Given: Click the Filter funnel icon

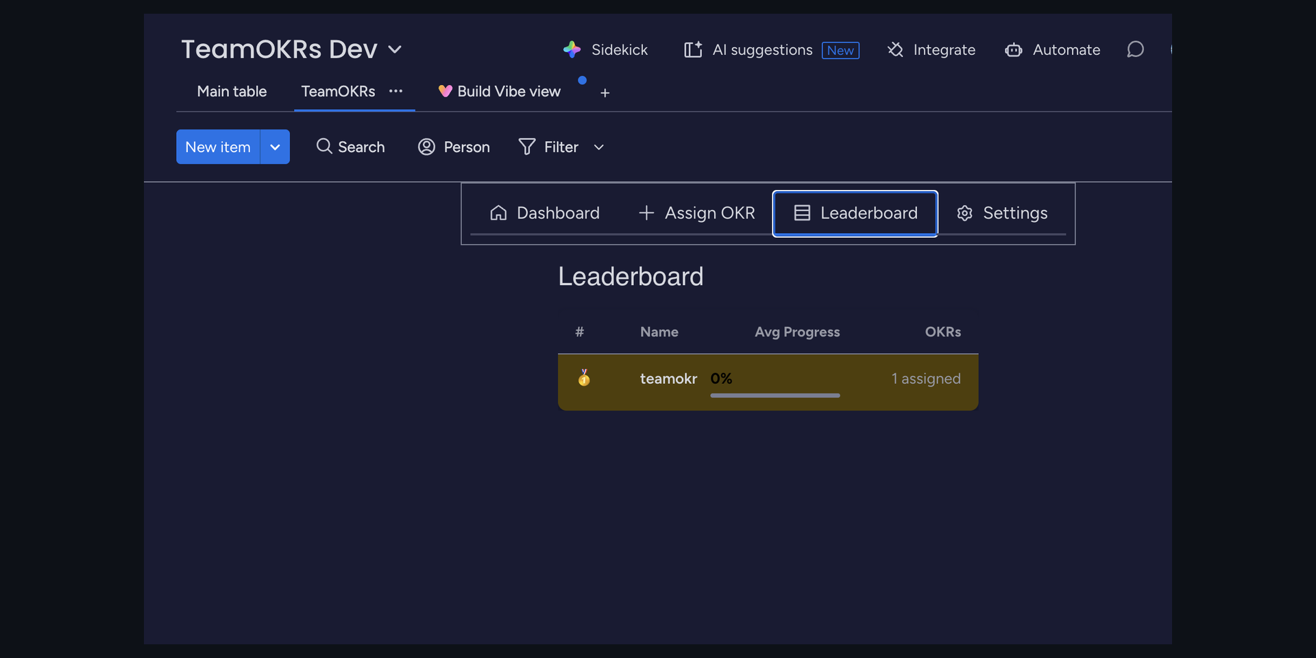Looking at the screenshot, I should [x=527, y=147].
